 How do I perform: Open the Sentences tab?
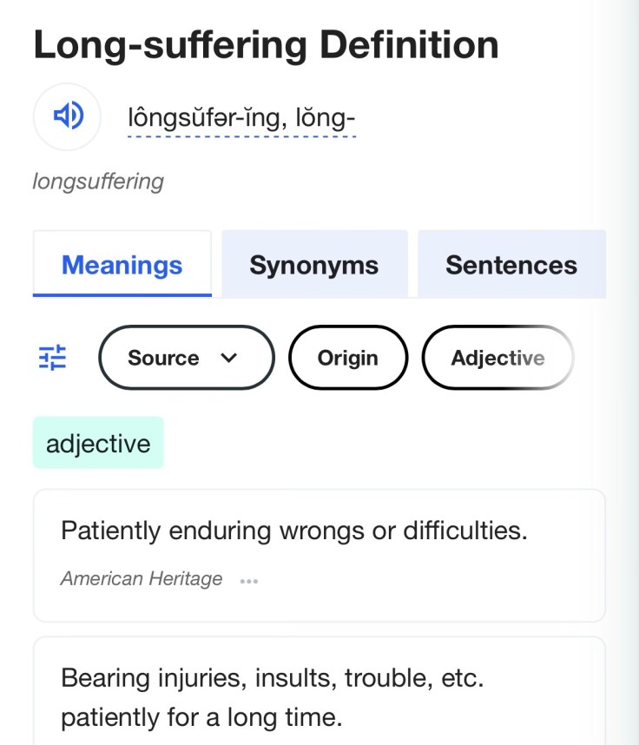click(511, 265)
